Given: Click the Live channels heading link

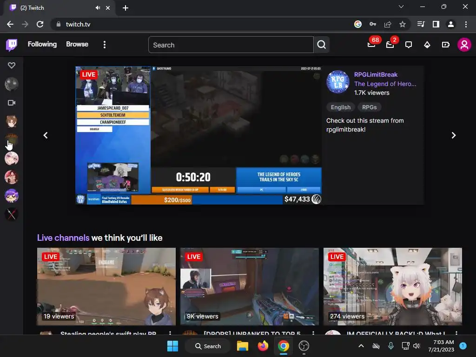Looking at the screenshot, I should (63, 238).
